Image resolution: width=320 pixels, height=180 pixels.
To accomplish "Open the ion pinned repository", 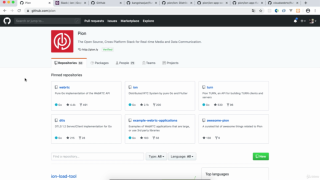I will coord(135,87).
